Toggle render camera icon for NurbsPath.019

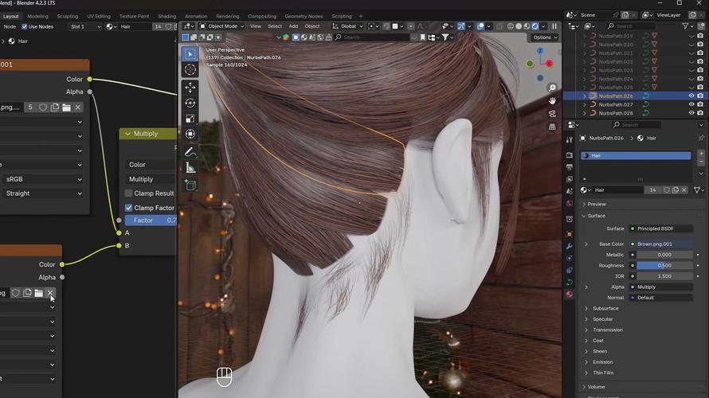700,36
